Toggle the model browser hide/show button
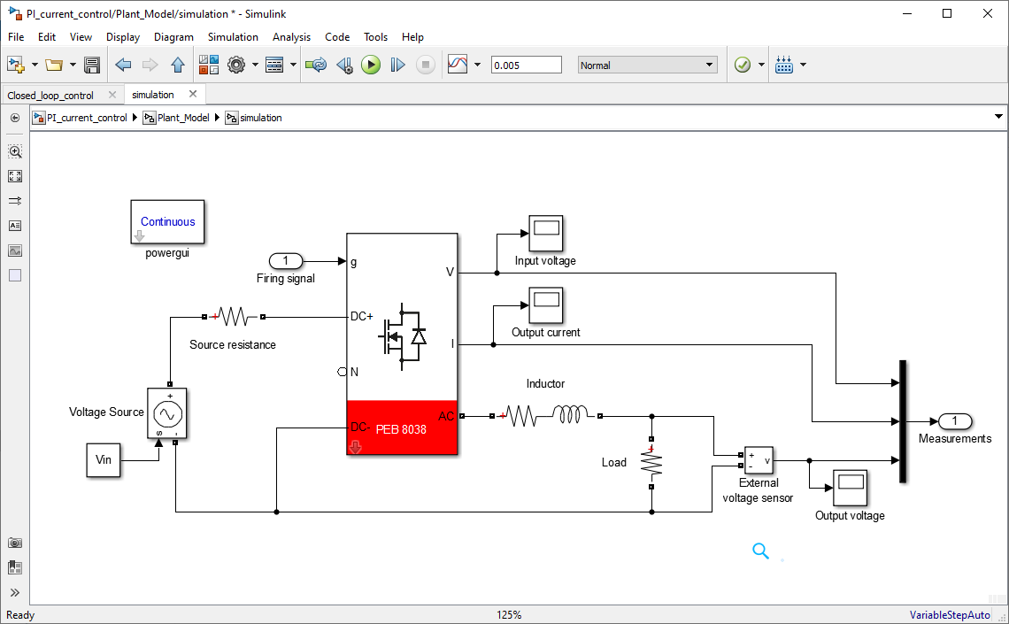Viewport: 1009px width, 624px height. click(15, 118)
